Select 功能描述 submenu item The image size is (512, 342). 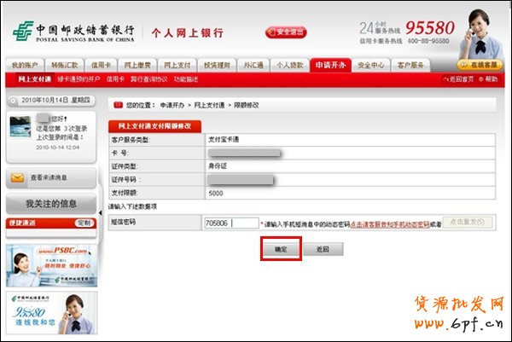click(188, 79)
